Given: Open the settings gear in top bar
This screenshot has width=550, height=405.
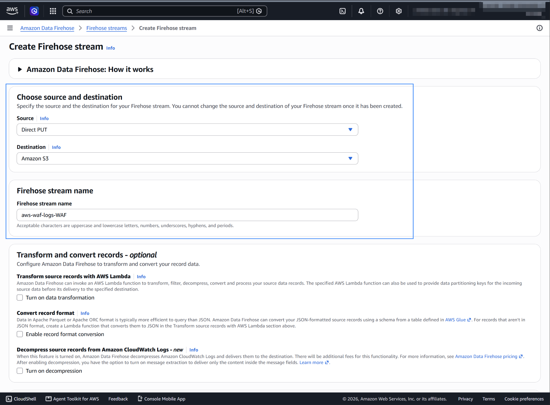Looking at the screenshot, I should pyautogui.click(x=399, y=11).
